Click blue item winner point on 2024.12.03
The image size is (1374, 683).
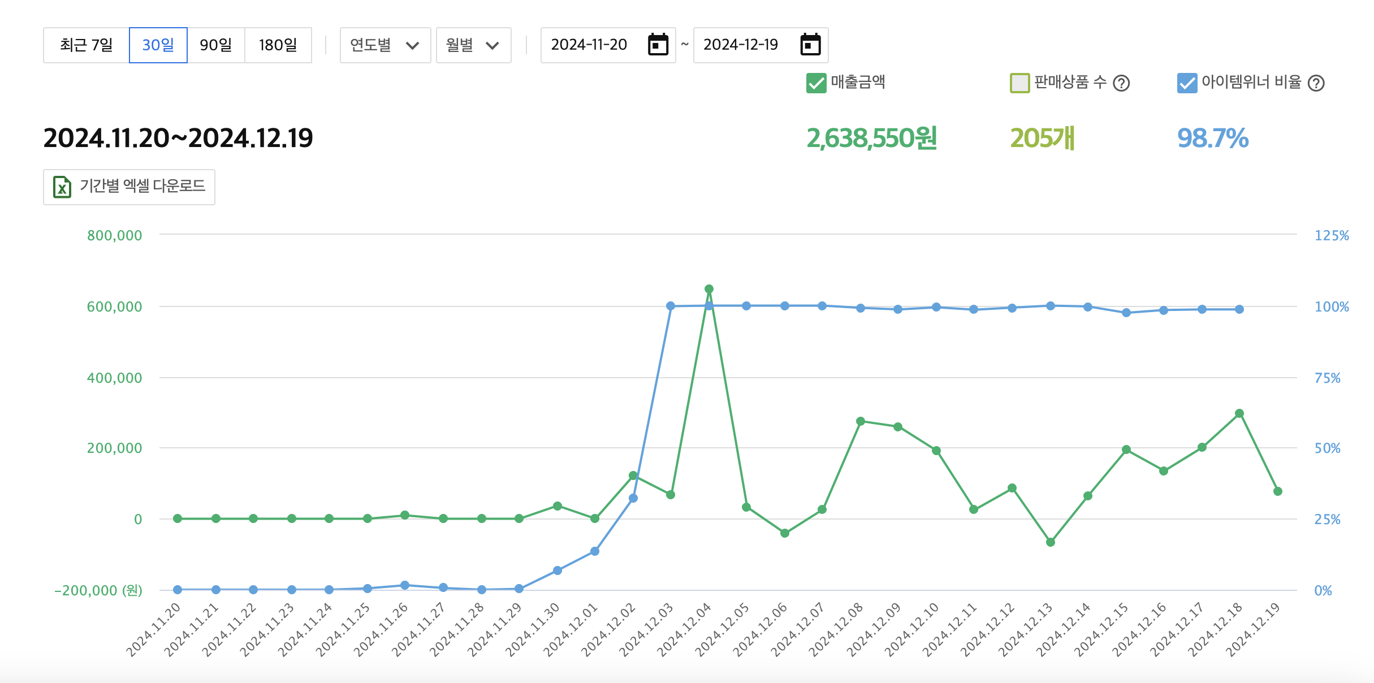[x=671, y=306]
